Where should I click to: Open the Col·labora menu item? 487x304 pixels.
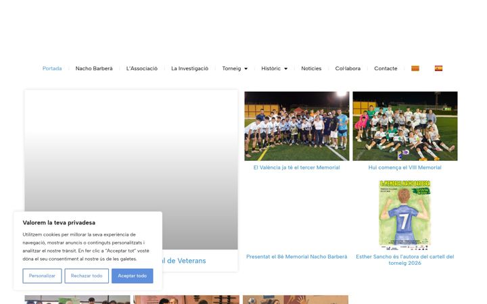pyautogui.click(x=348, y=68)
